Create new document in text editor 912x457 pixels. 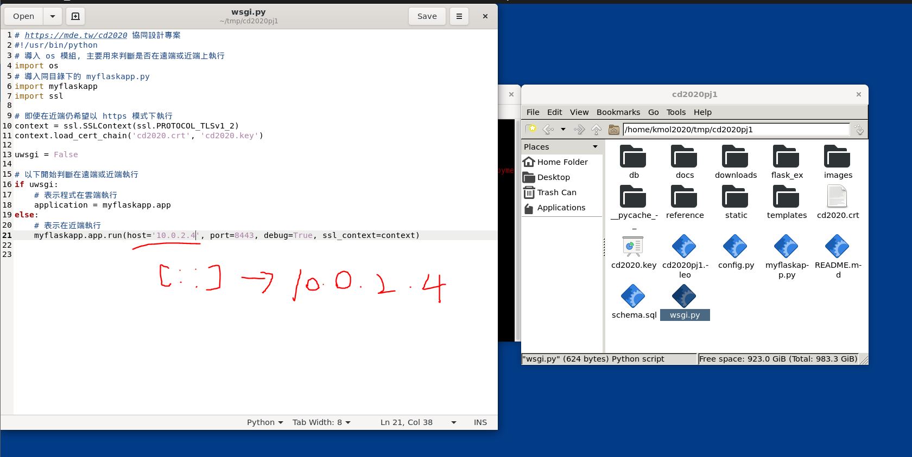[75, 16]
